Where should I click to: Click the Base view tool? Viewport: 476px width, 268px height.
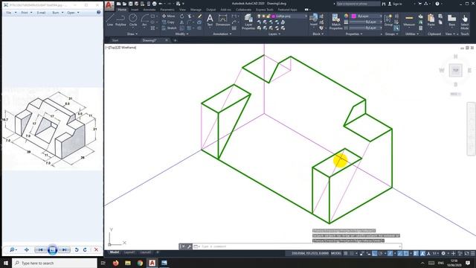[x=451, y=20]
